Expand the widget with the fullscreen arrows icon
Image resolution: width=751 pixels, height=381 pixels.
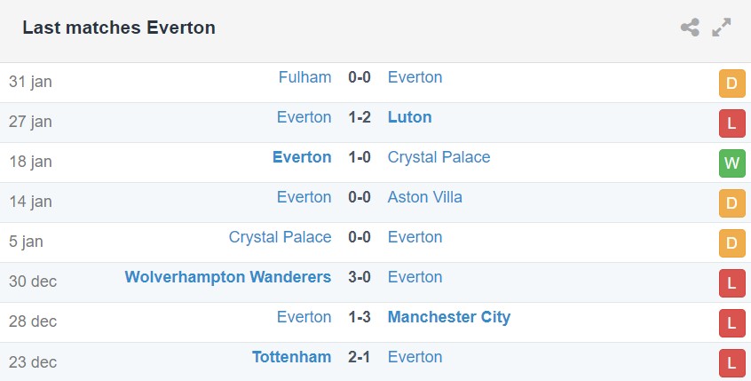tap(722, 28)
